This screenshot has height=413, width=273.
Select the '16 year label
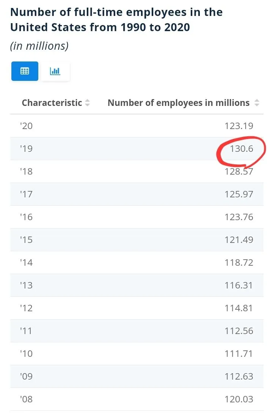coord(27,217)
